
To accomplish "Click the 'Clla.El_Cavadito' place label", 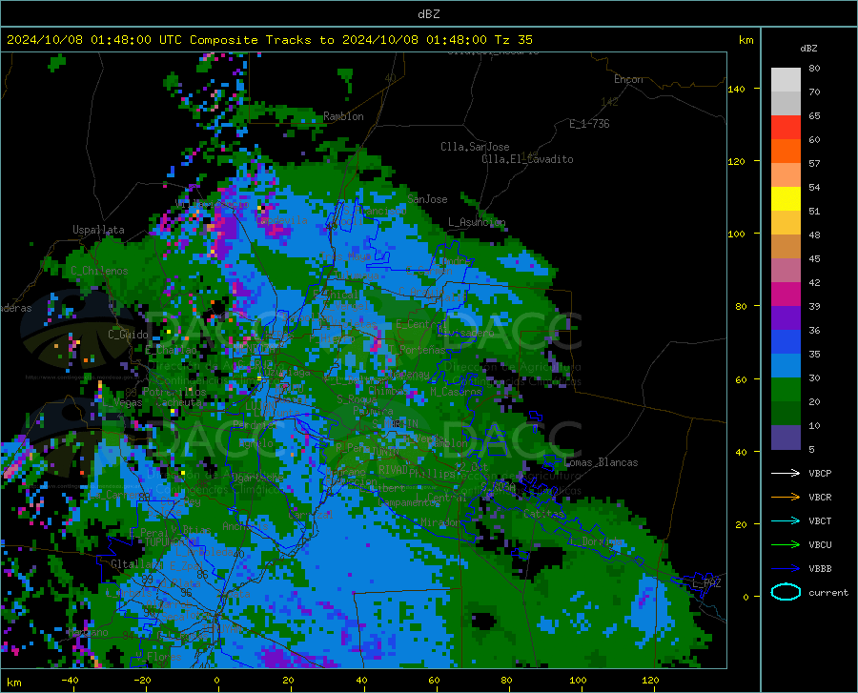I will [527, 159].
